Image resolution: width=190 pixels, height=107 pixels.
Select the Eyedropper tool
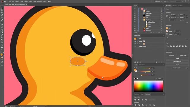(2, 35)
